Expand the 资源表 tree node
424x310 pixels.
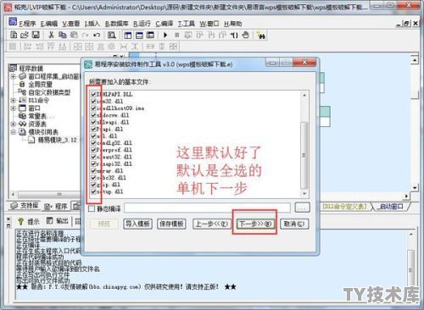click(x=13, y=124)
